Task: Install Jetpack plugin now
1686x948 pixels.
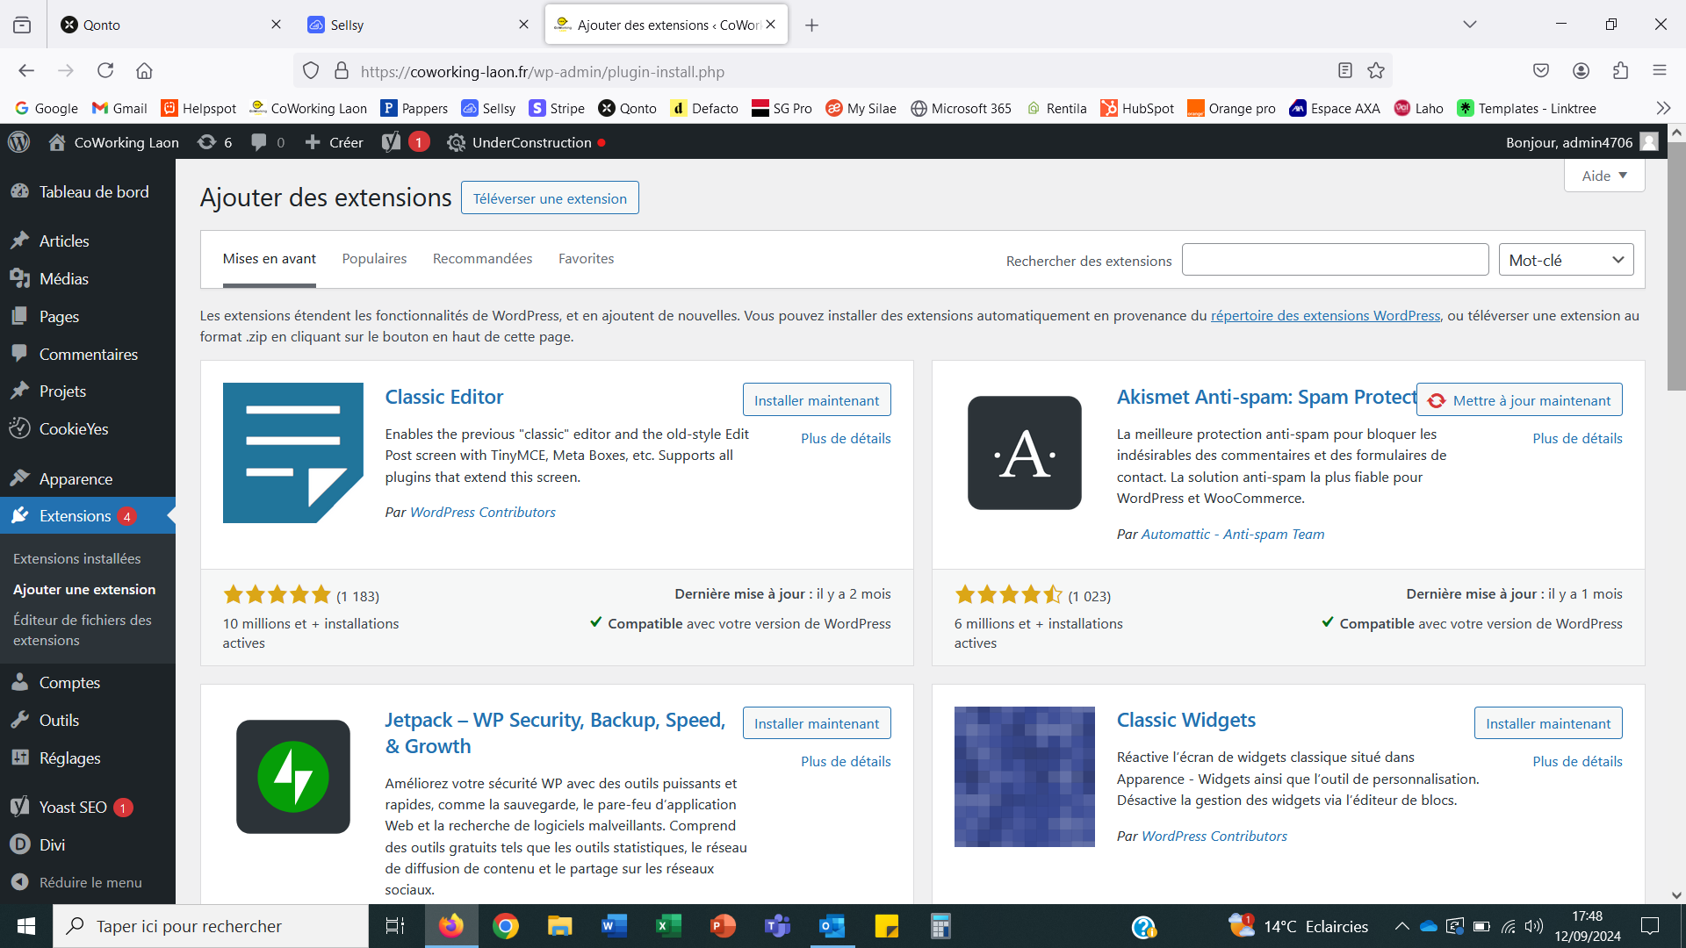Action: tap(817, 723)
